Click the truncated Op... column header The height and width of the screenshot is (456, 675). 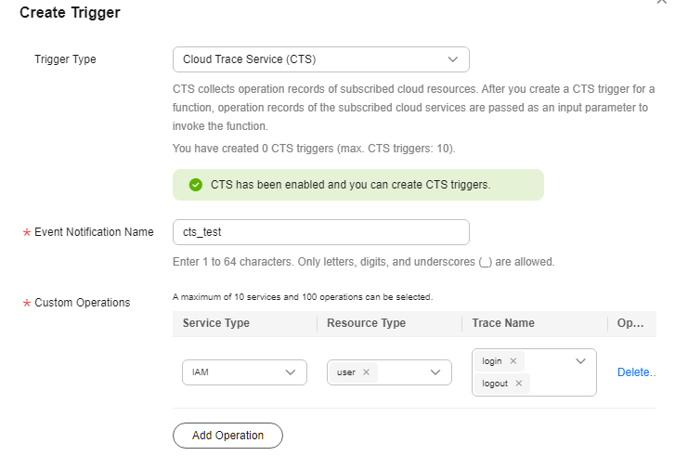(x=630, y=323)
